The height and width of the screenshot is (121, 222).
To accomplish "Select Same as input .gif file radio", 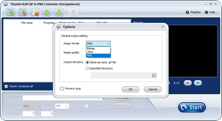I will click(x=87, y=63).
